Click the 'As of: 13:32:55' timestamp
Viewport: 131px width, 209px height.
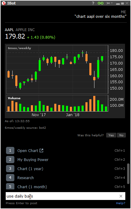click(17, 121)
